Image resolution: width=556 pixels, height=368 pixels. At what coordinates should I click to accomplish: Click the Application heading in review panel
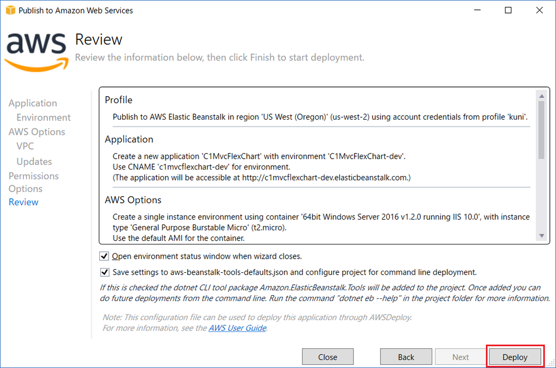(129, 139)
